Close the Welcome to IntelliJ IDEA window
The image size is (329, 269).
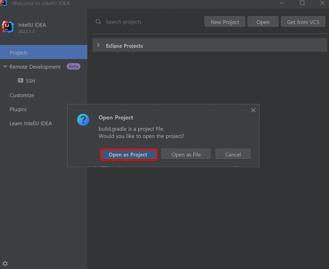point(322,3)
